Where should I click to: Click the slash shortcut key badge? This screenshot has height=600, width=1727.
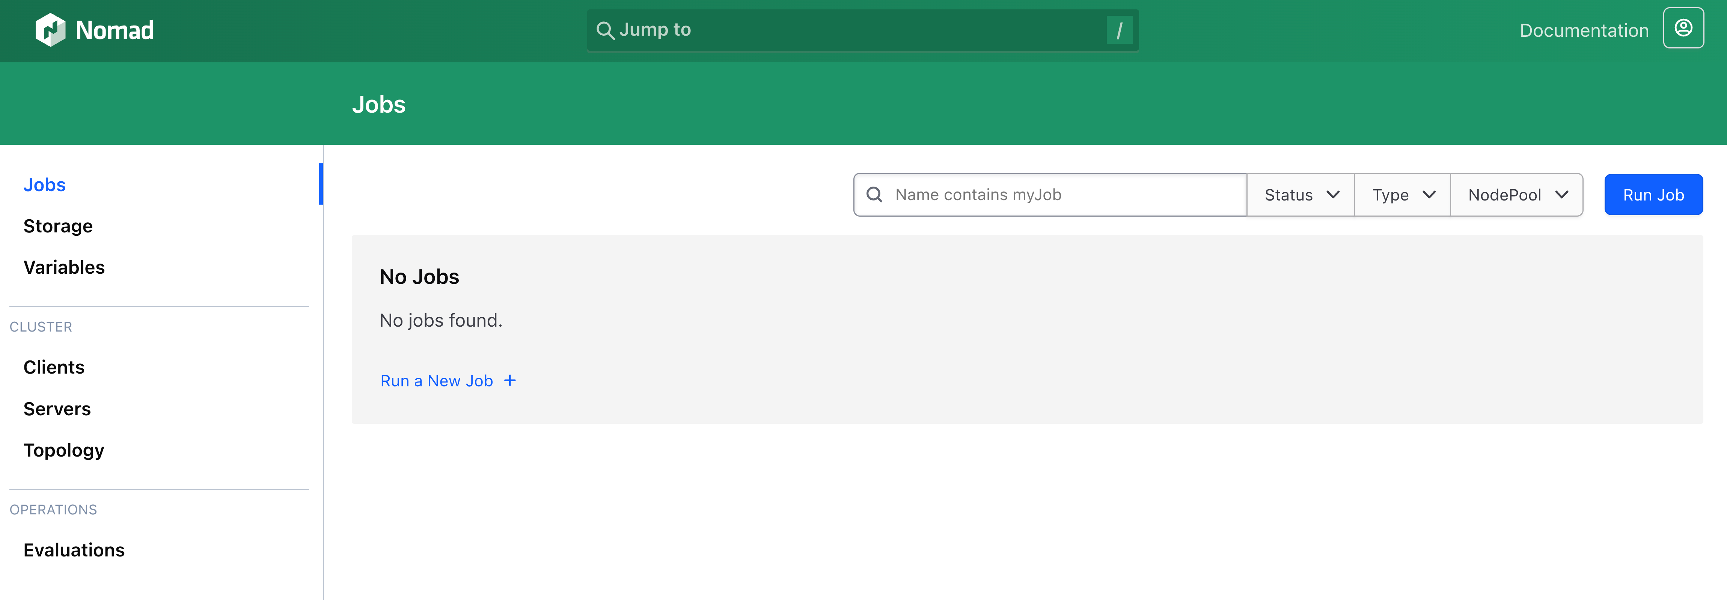pyautogui.click(x=1119, y=30)
